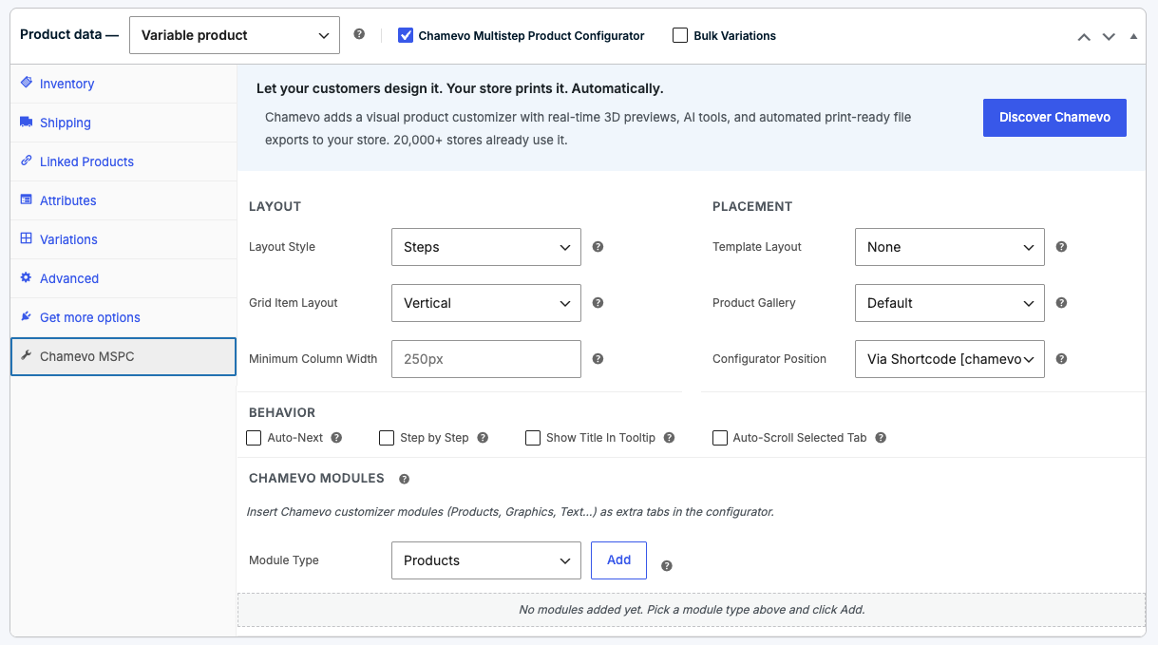Enable the Auto-Next checkbox

point(254,438)
